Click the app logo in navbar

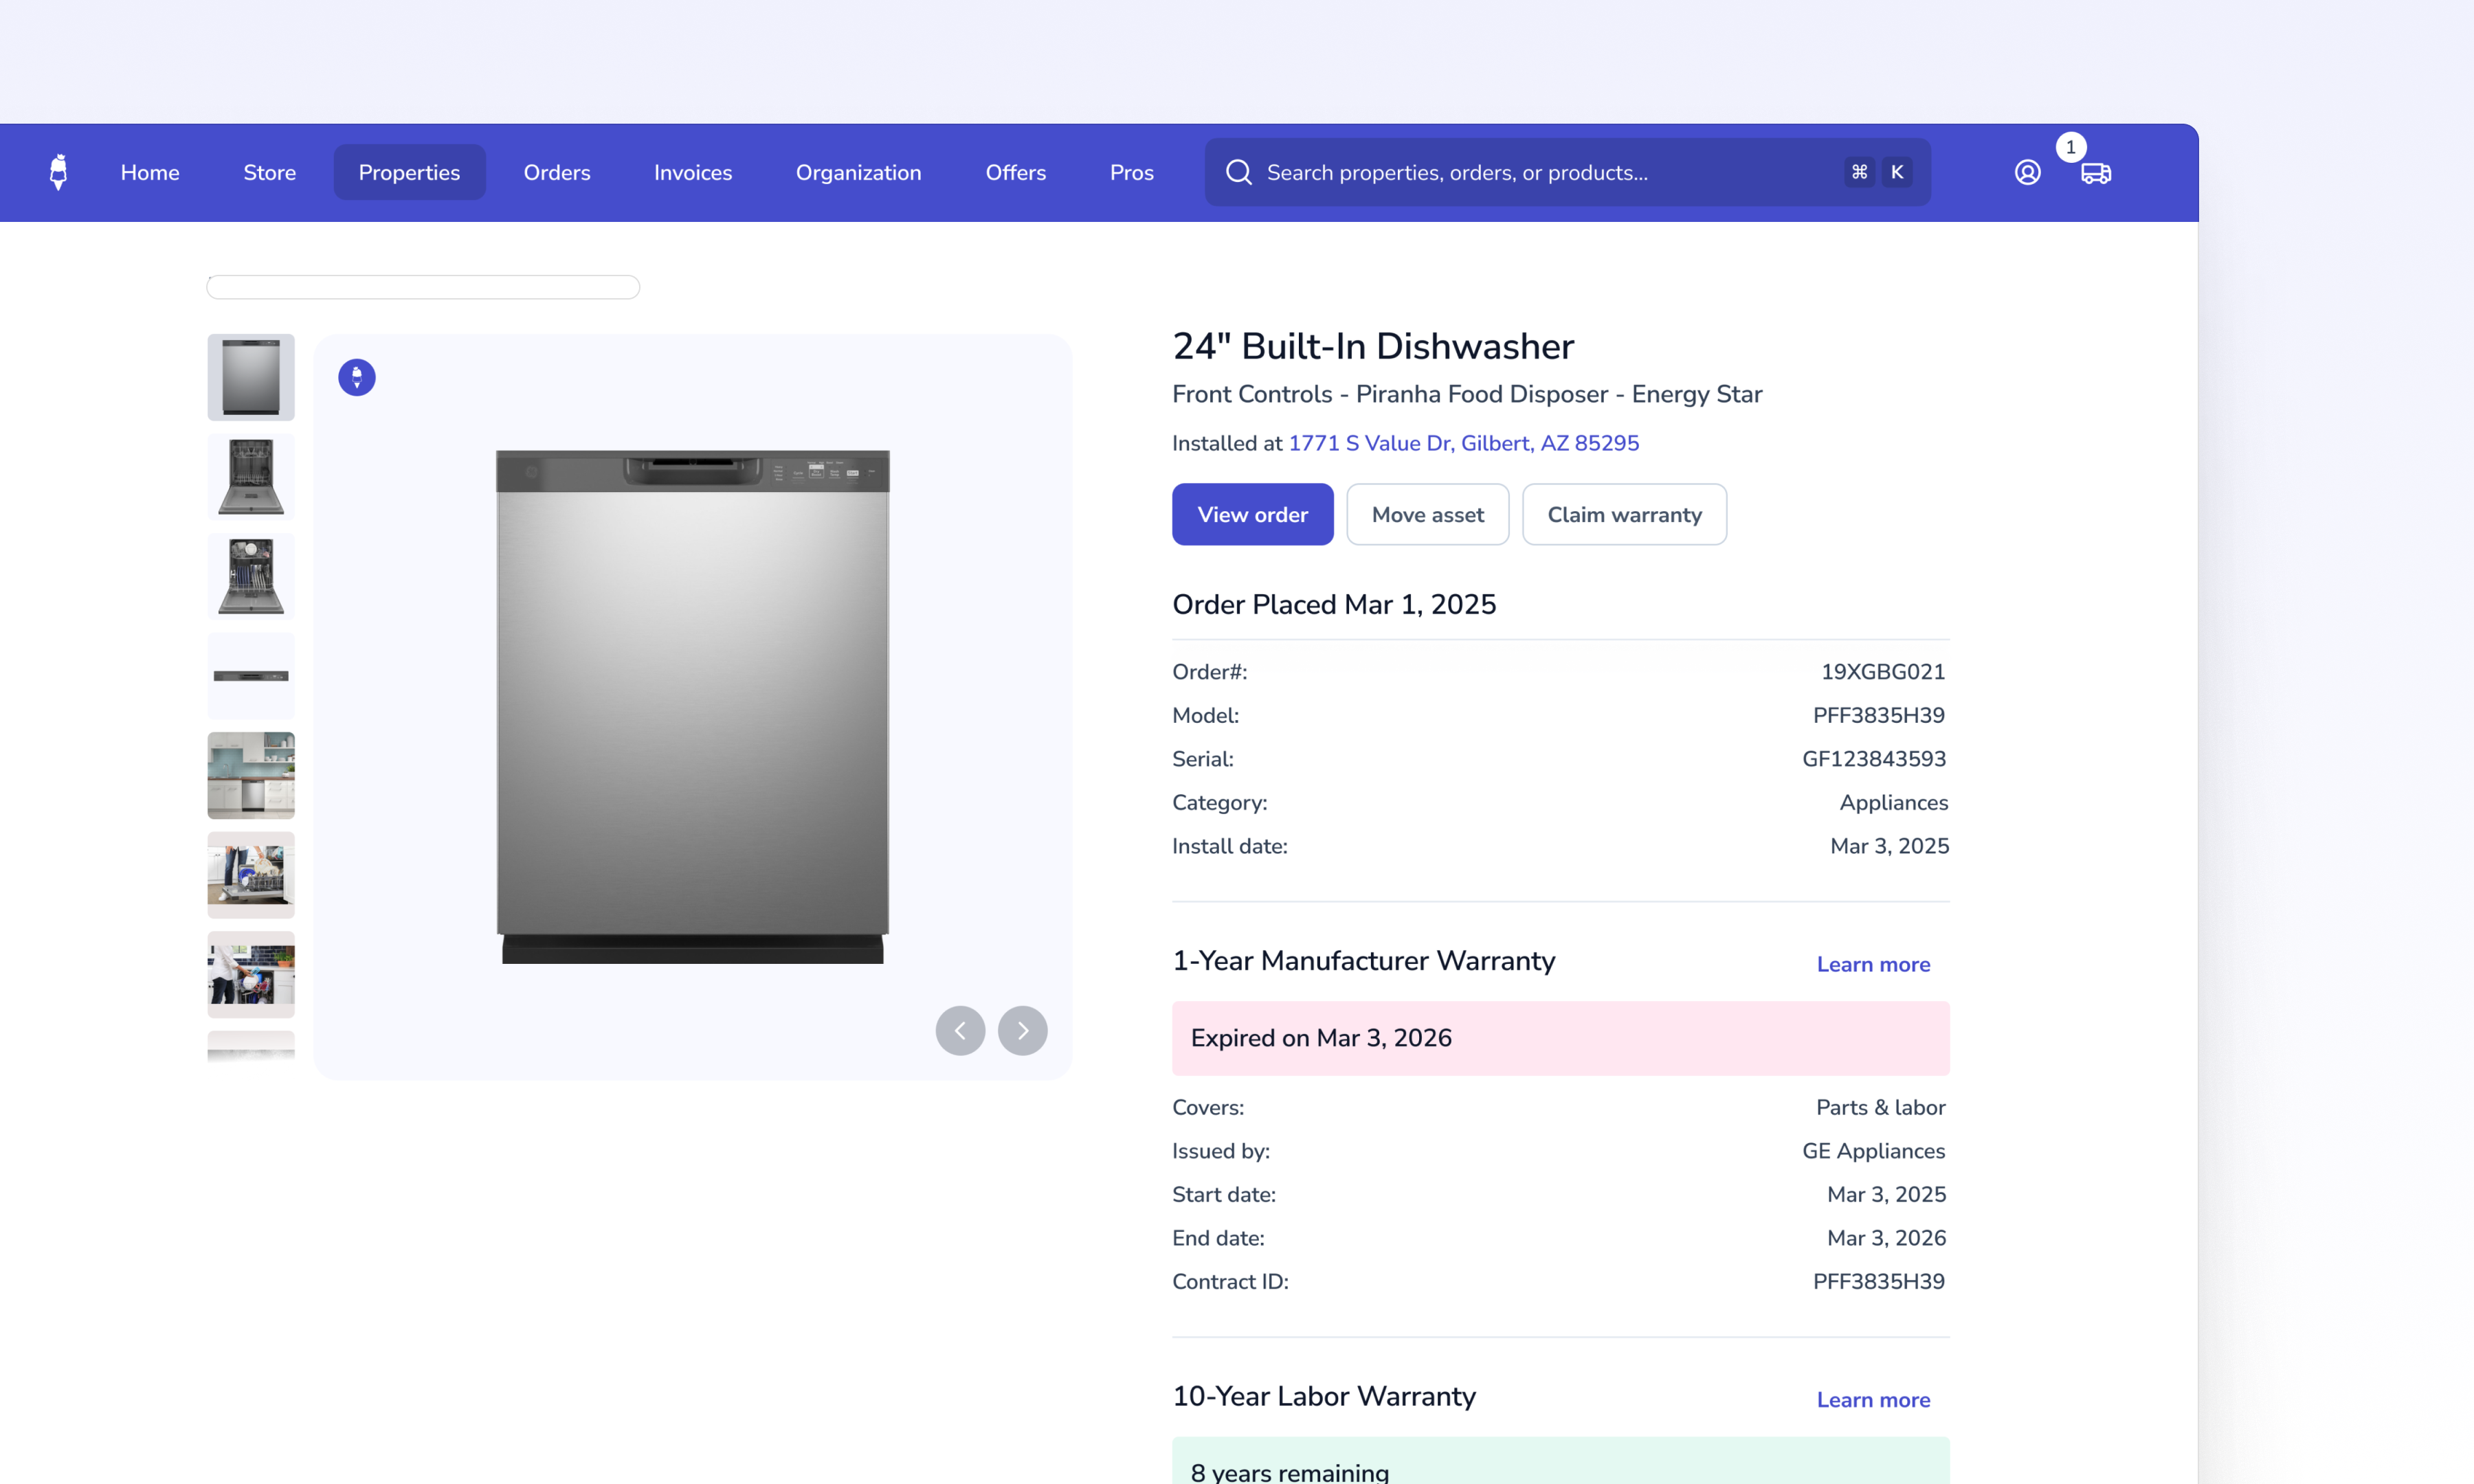tap(58, 172)
